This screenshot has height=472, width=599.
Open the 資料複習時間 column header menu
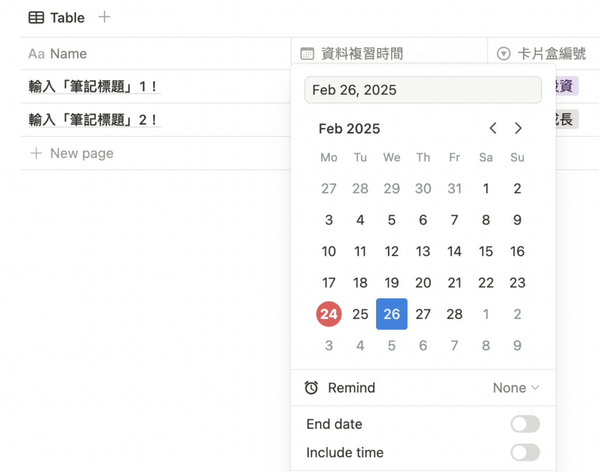pos(362,54)
